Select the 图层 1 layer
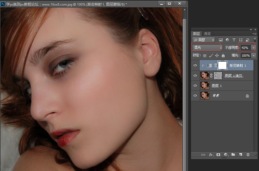 tap(217, 86)
